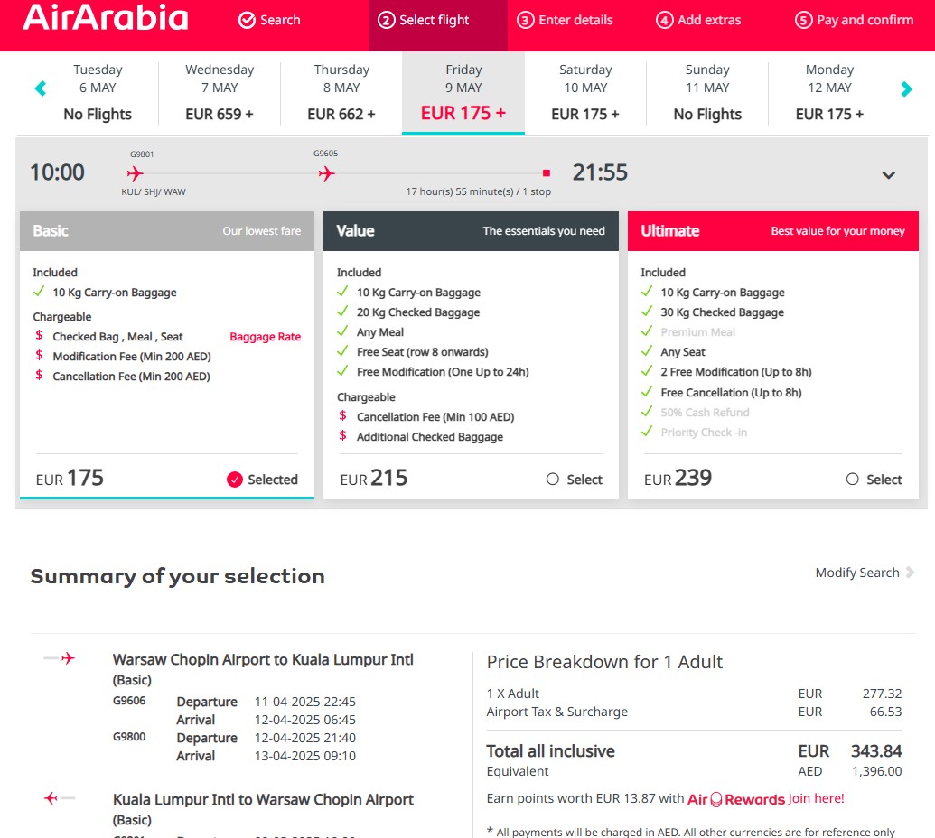Select the Value fare radio button

(553, 480)
